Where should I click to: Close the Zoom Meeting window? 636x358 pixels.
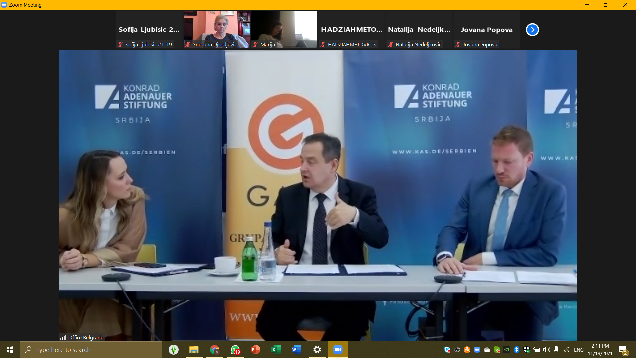click(x=625, y=5)
